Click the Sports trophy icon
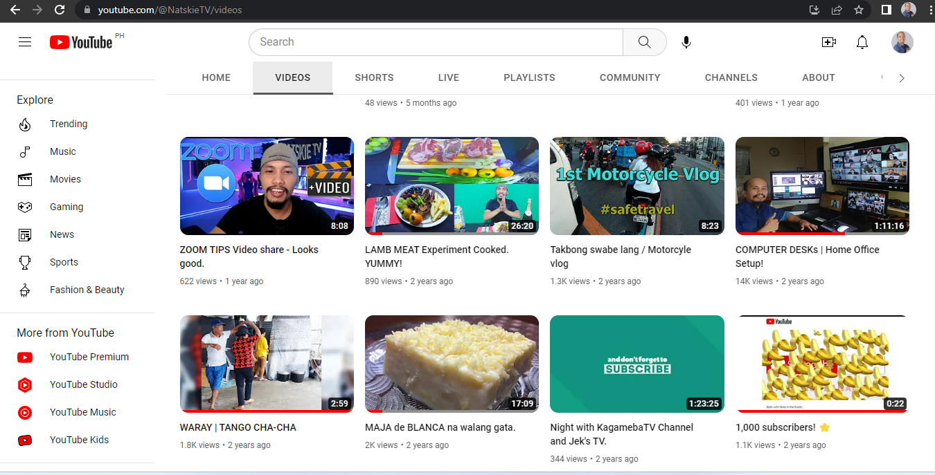The height and width of the screenshot is (475, 935). point(25,263)
